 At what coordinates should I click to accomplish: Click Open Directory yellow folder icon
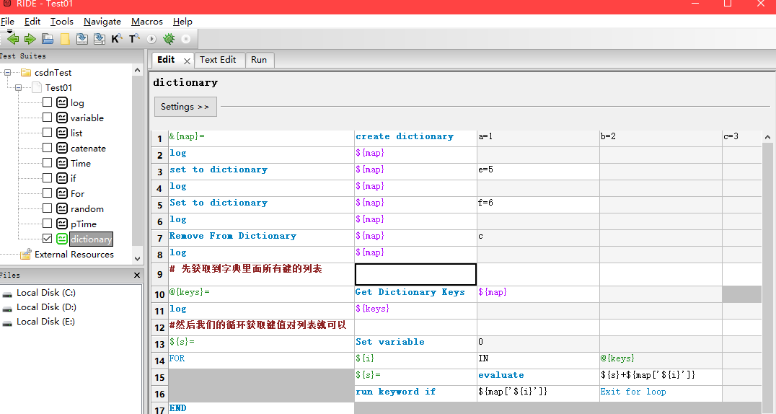pyautogui.click(x=65, y=39)
